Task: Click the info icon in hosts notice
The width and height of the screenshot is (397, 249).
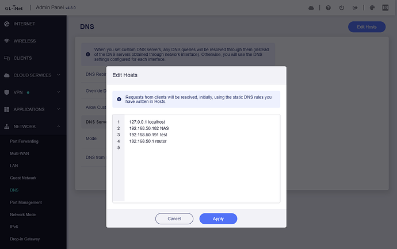Action: pyautogui.click(x=119, y=99)
